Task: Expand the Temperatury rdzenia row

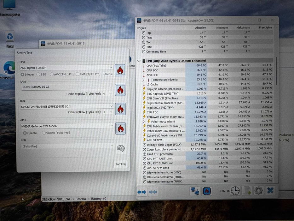Action: coord(143,80)
